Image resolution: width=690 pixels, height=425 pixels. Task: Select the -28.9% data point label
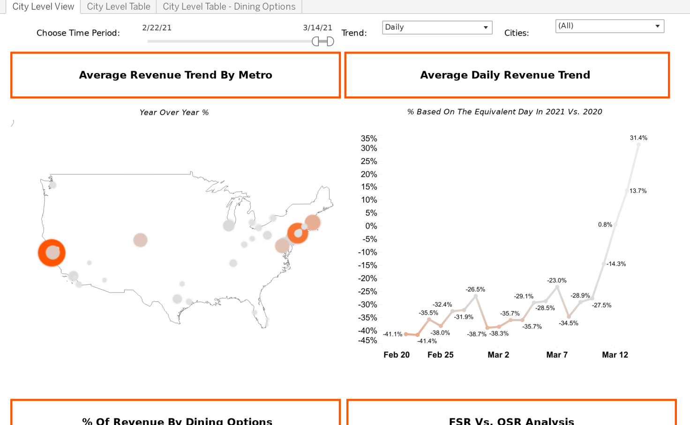580,296
